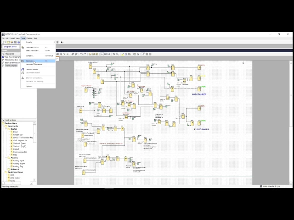The image size is (294, 220).
Task: Select Cursor key constant block icon
Action: [11, 135]
